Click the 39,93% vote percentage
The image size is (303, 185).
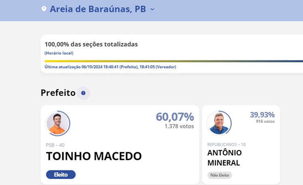(262, 115)
